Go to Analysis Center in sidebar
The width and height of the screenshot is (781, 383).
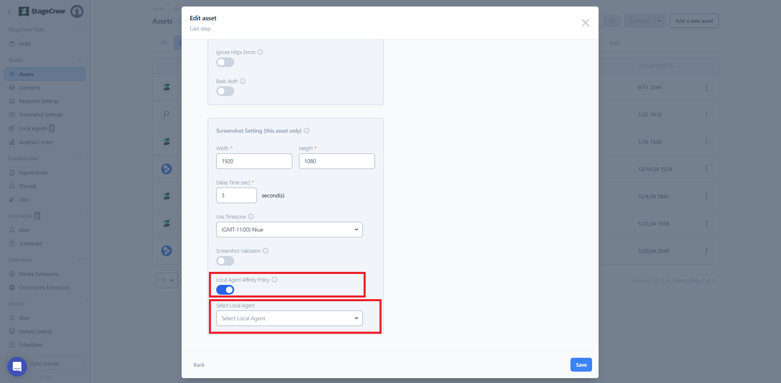pyautogui.click(x=36, y=142)
